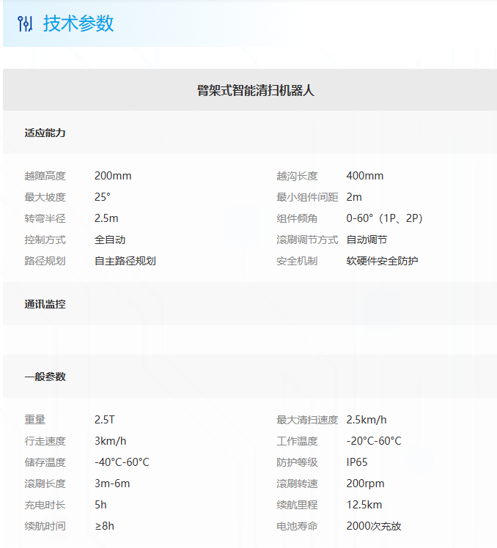Click the 技术参数 heading text

78,23
